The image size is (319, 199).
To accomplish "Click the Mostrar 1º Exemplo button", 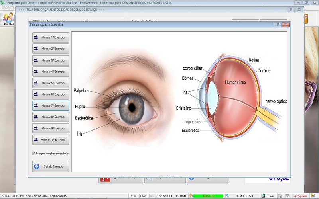I will (x=51, y=37).
